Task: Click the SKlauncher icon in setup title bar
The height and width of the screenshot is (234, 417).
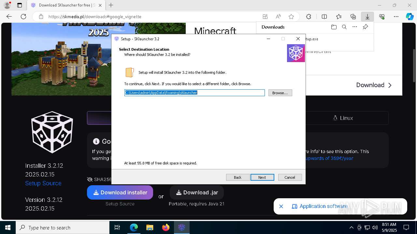Action: (x=117, y=39)
